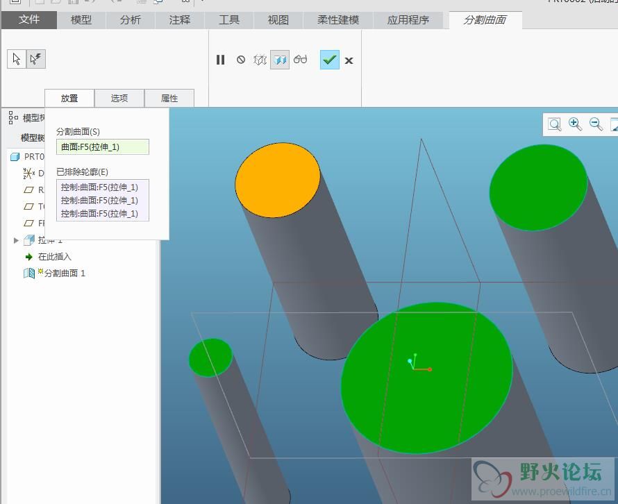Toggle the unattached wireframe preview mode
Screen dimensions: 618x504
[x=260, y=60]
